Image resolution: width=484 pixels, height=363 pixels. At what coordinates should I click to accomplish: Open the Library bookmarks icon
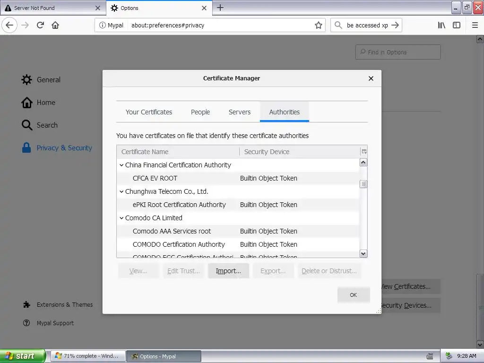pyautogui.click(x=442, y=25)
